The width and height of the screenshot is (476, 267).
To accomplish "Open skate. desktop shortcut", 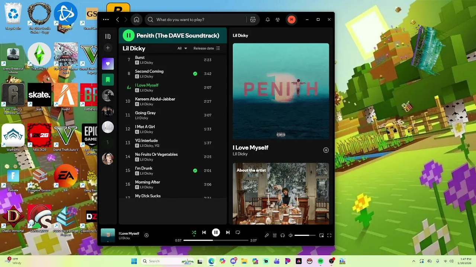I will coord(39,97).
